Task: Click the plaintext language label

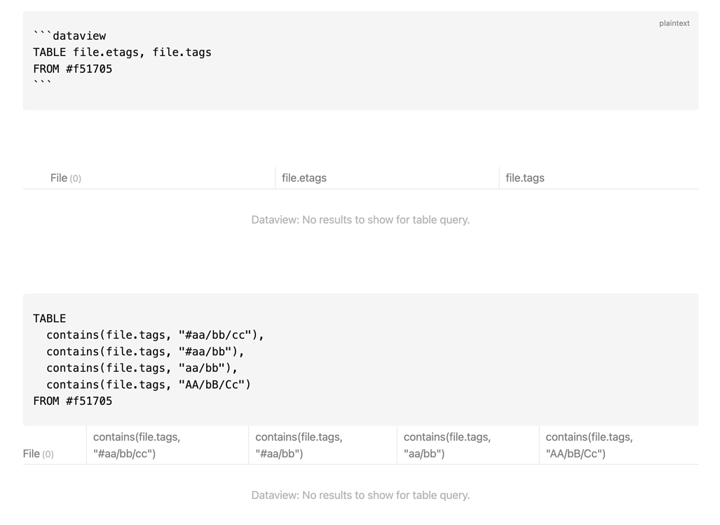Action: click(674, 23)
